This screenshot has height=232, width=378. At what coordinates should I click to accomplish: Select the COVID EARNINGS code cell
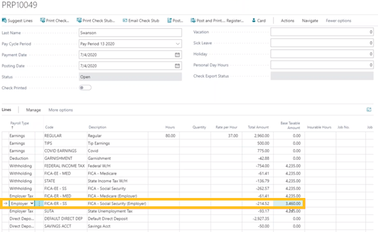point(66,151)
